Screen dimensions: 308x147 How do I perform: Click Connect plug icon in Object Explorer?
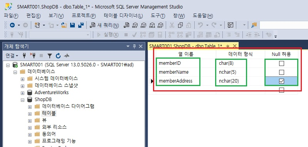pyautogui.click(x=24, y=56)
